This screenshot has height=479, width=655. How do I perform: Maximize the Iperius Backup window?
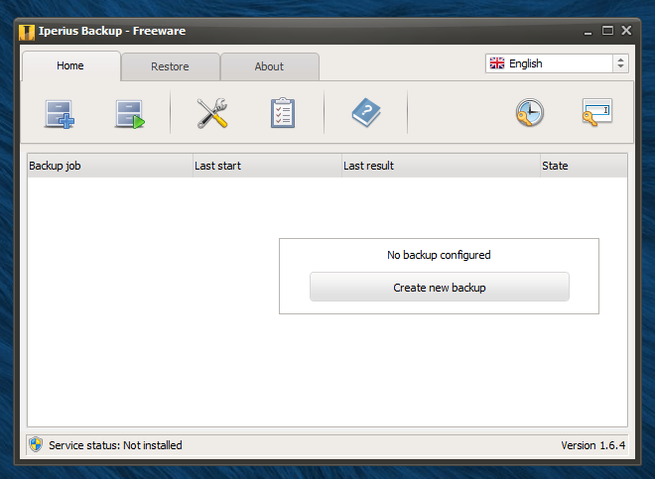tap(607, 31)
